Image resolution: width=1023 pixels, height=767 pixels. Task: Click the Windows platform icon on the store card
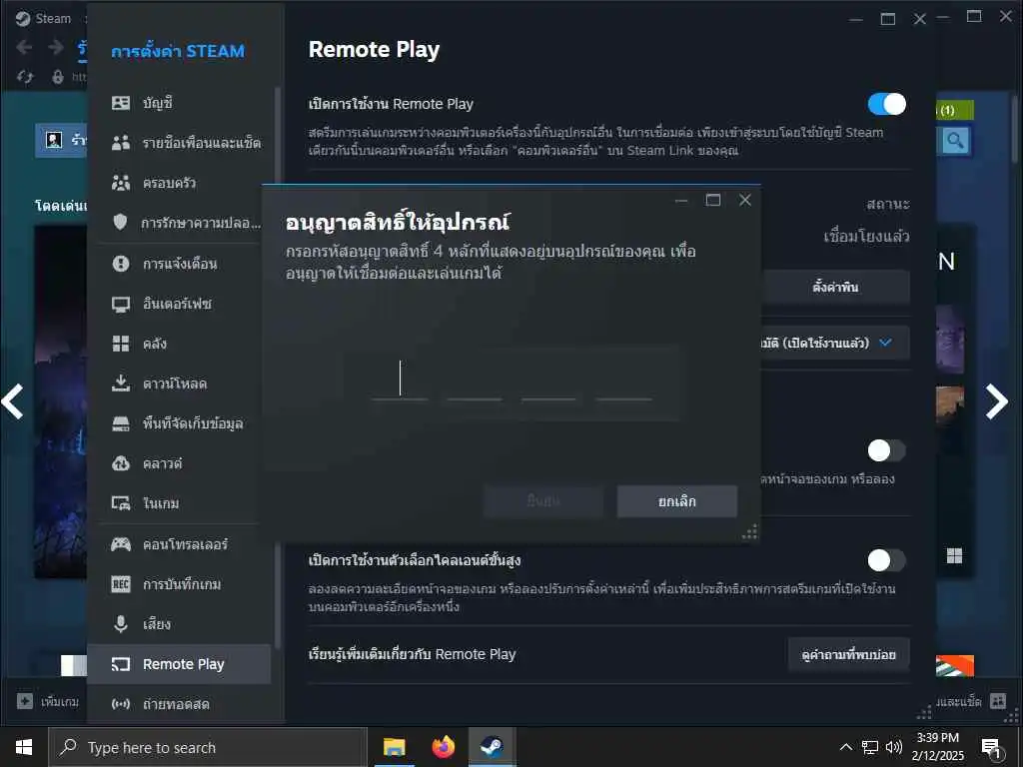pos(954,555)
